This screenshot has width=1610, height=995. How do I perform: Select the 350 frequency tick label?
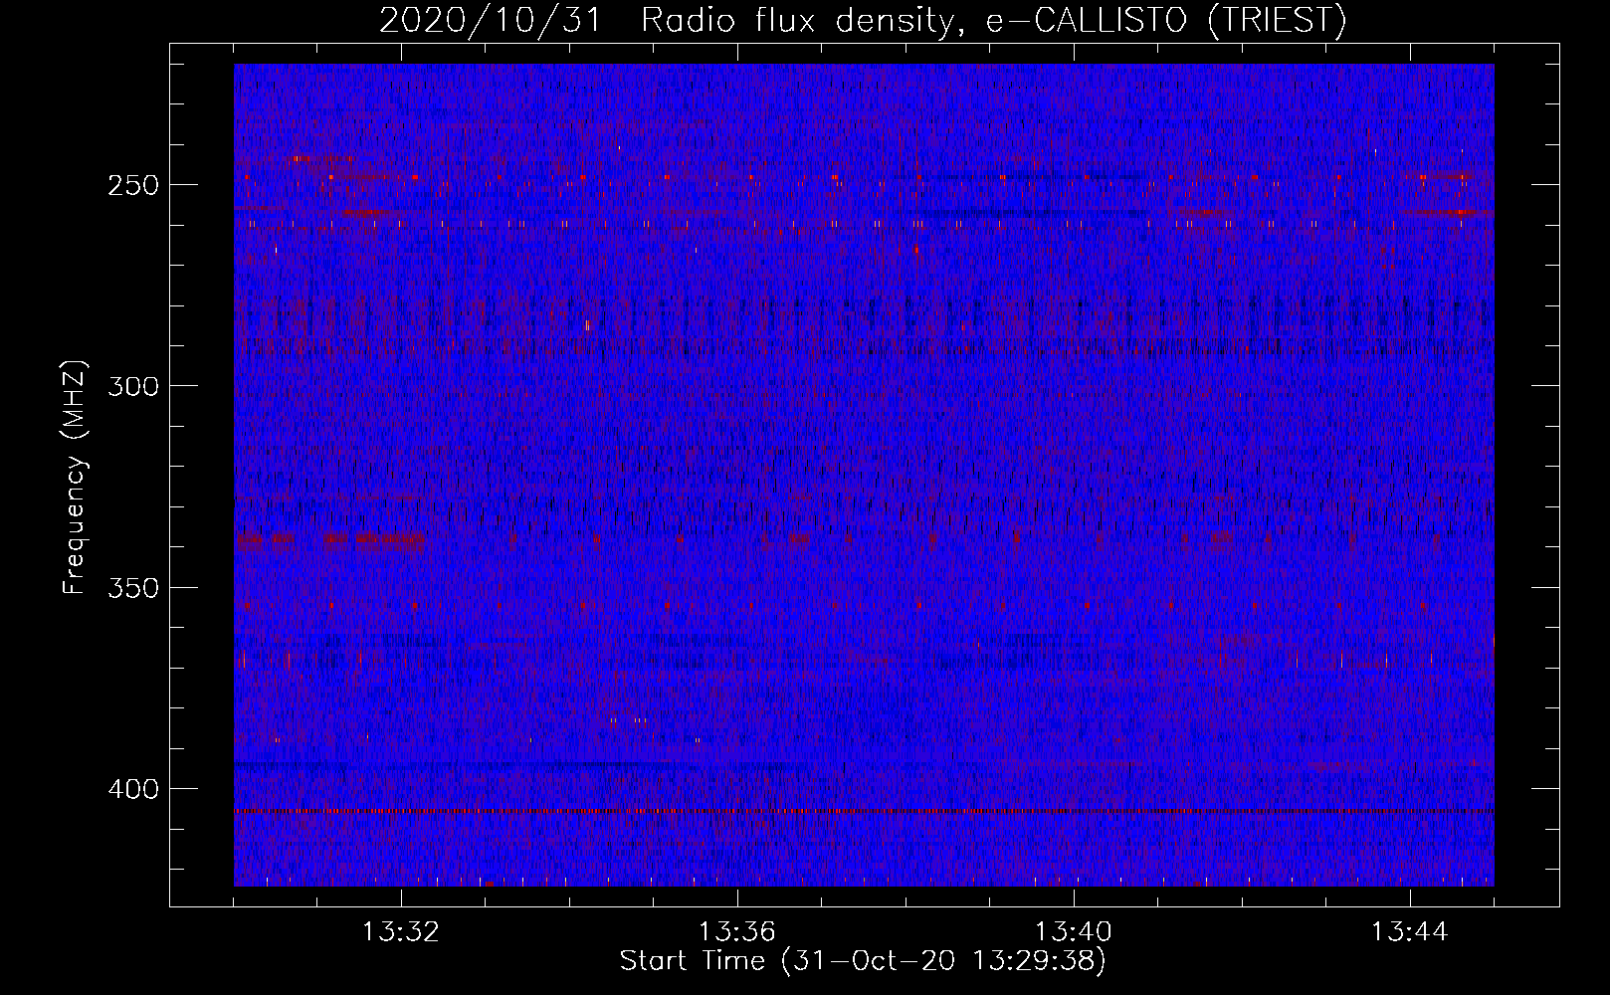(133, 588)
